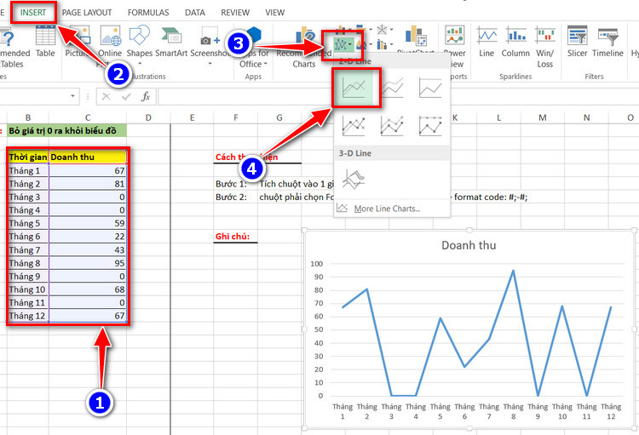Image resolution: width=639 pixels, height=435 pixels.
Task: Select the Tháng 10 cell
Action: click(28, 289)
